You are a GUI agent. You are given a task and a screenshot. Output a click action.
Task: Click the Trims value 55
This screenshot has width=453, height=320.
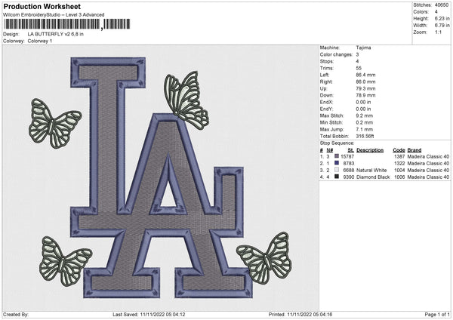[359, 68]
